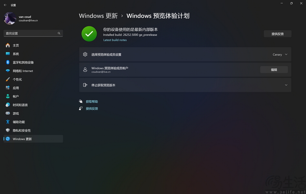Open the 应用 apps icon
Screen dimensions: 306x194
pyautogui.click(x=8, y=88)
